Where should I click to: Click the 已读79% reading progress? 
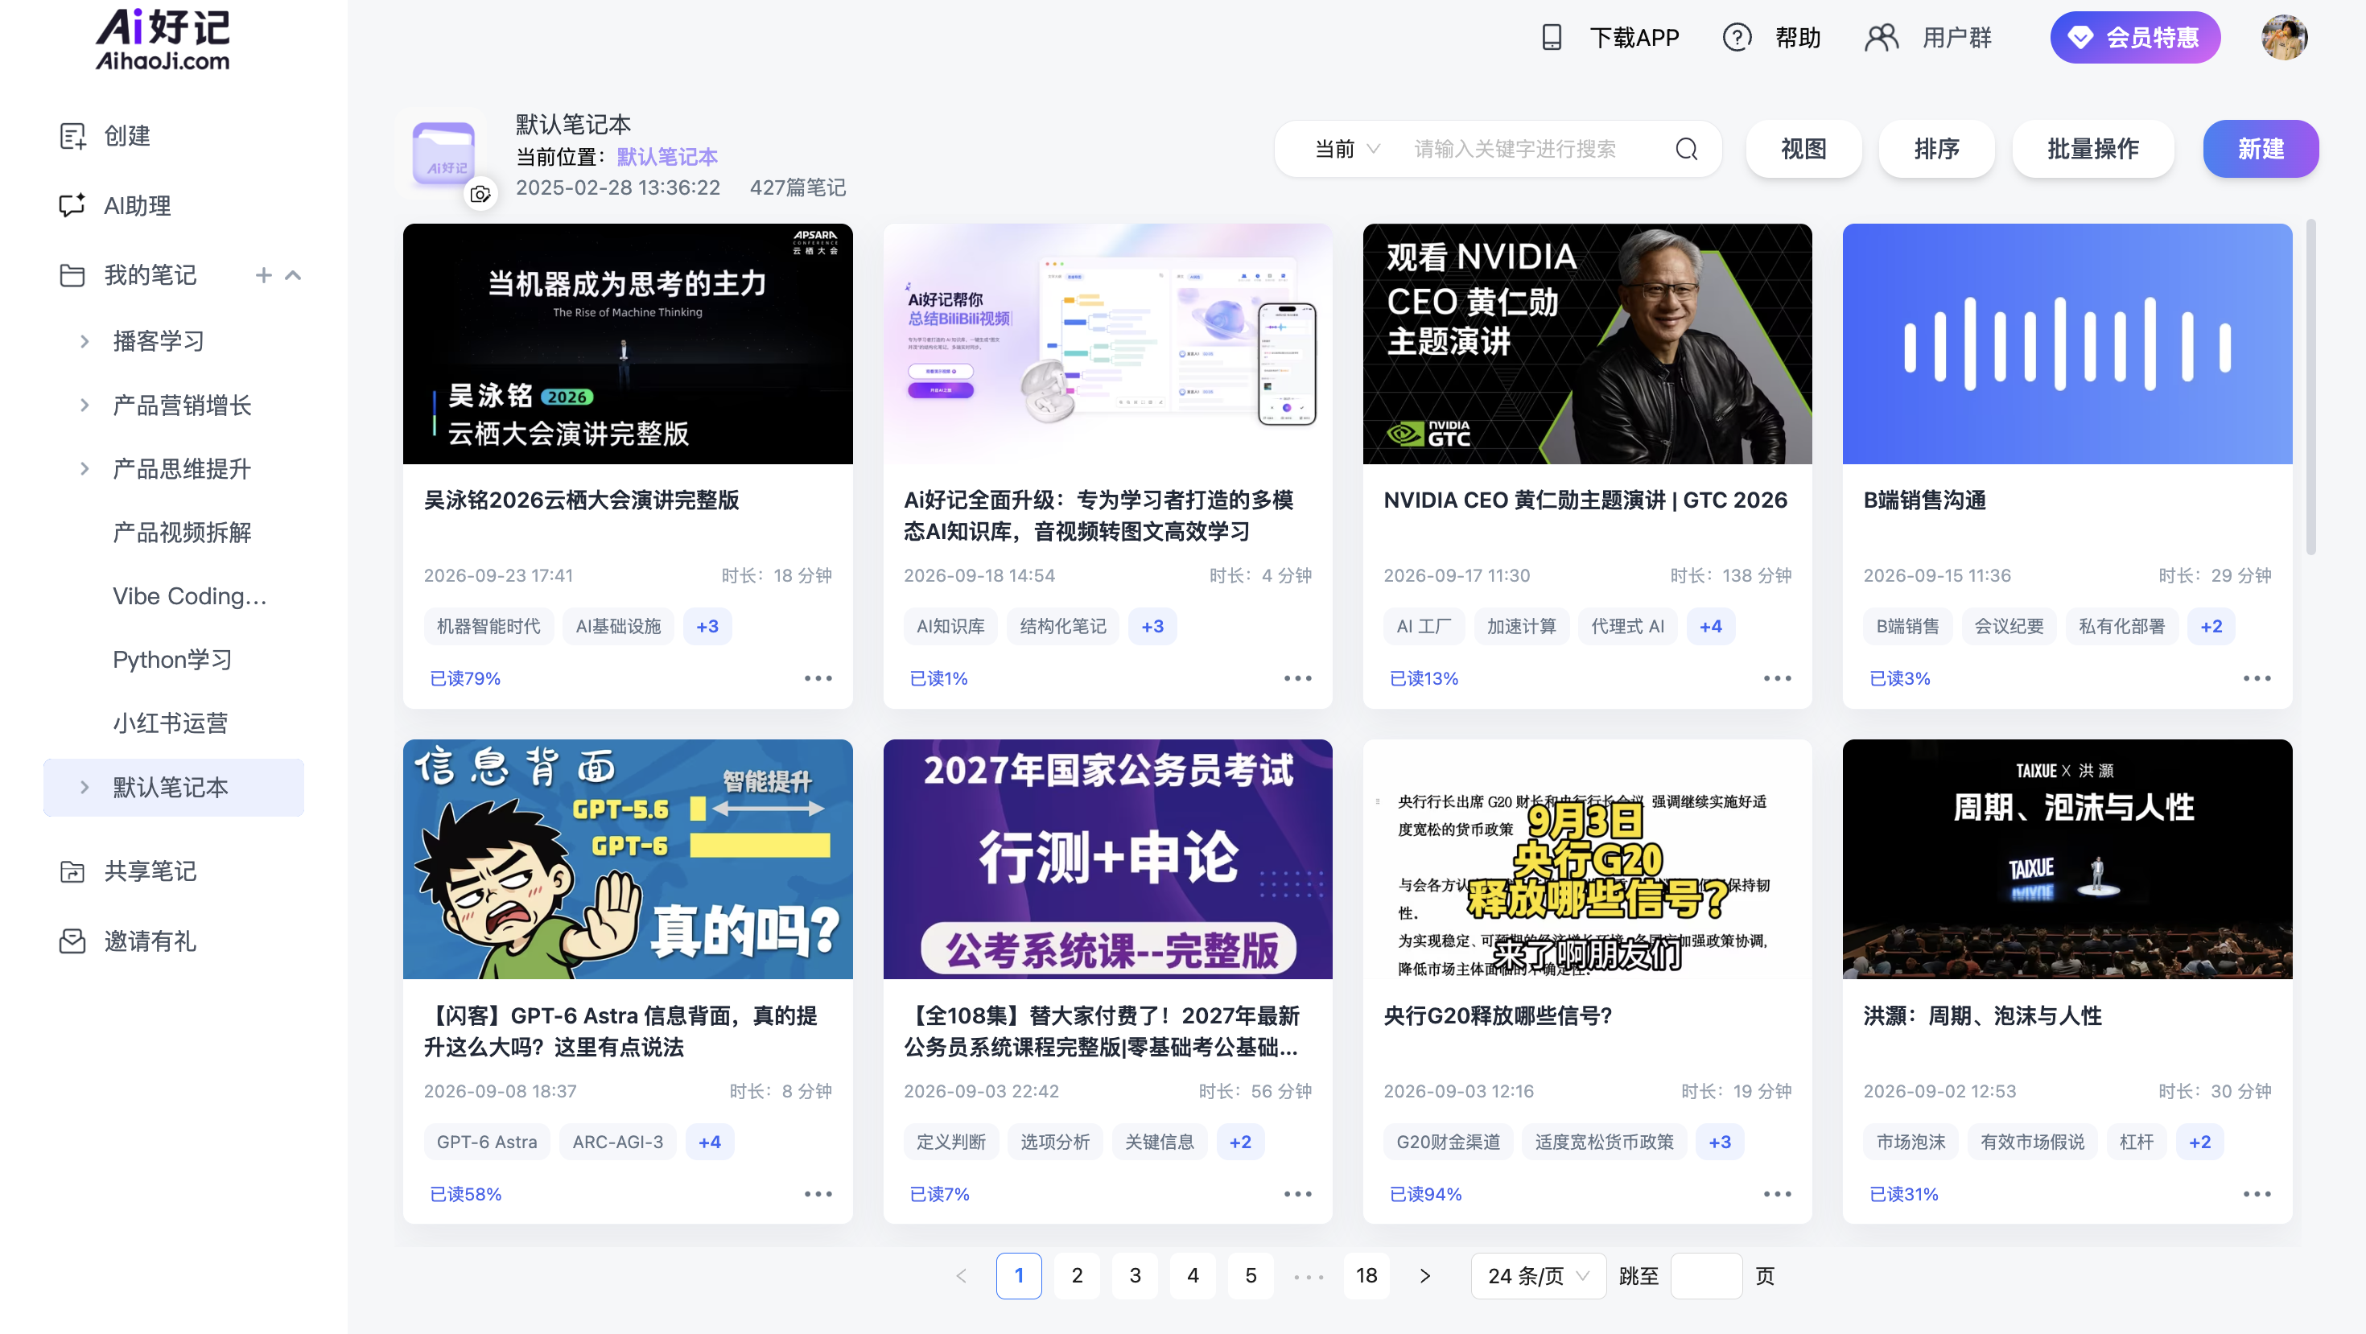[465, 678]
